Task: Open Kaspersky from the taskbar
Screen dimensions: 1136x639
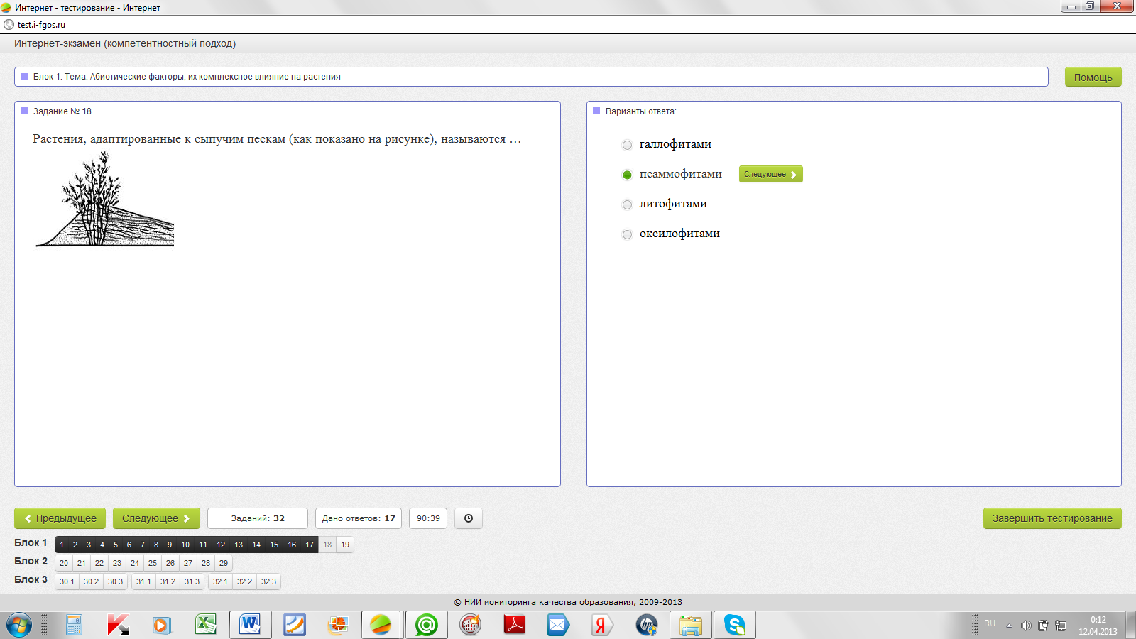Action: pyautogui.click(x=118, y=626)
